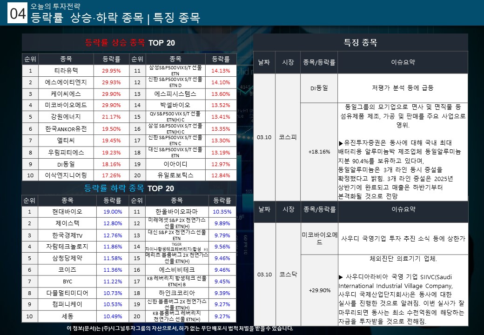Select the '코스닥' market cell
Viewport: 484px width, 335px height.
tap(288, 274)
